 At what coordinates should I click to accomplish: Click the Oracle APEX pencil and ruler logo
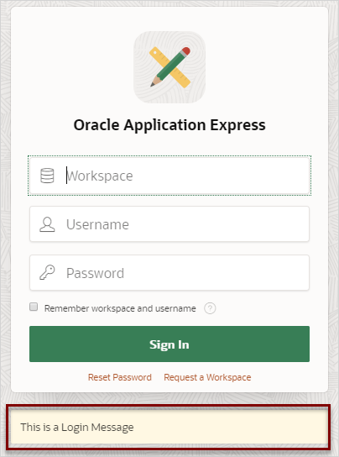(169, 67)
